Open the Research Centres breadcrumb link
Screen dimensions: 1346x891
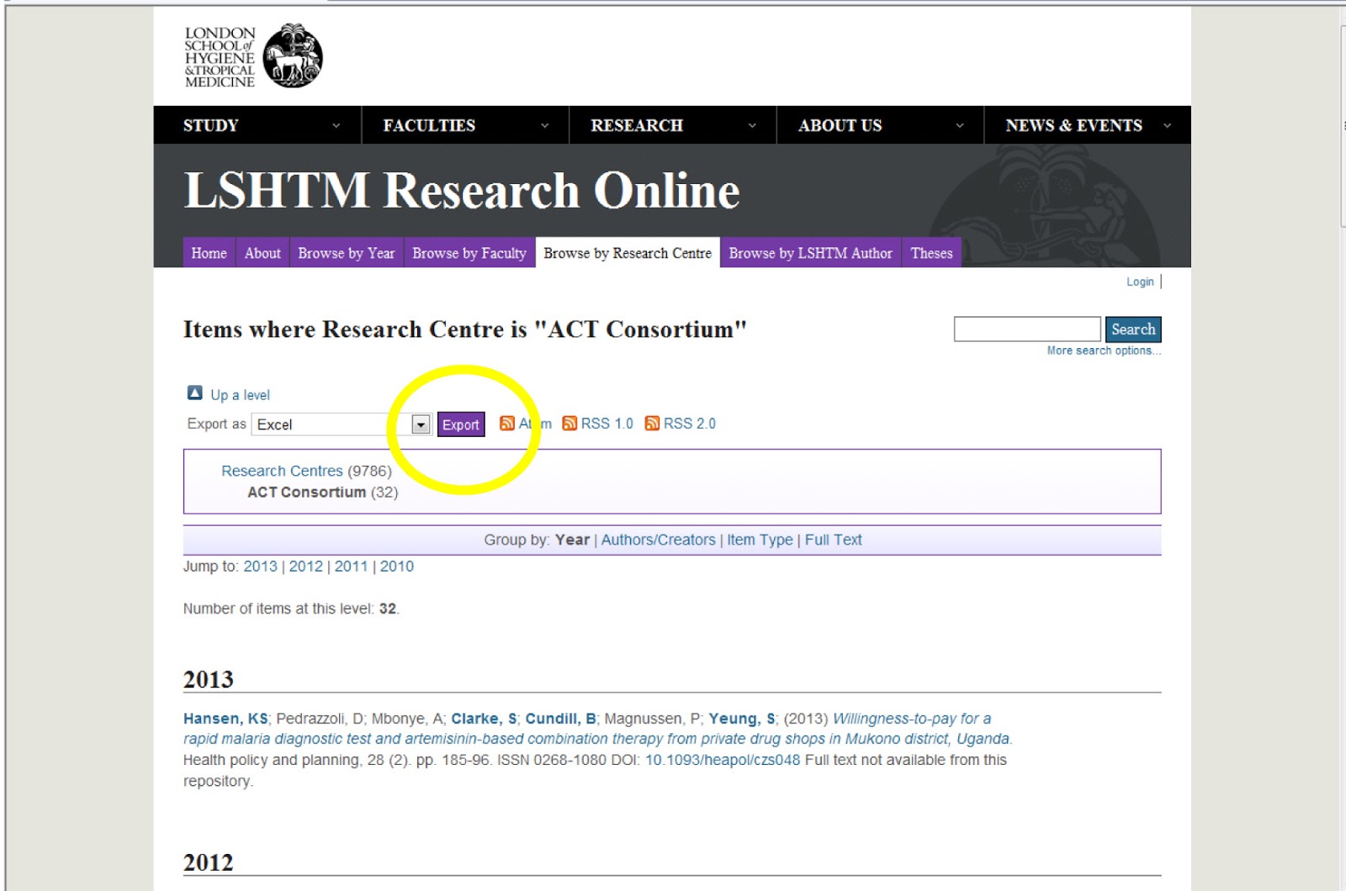point(282,471)
